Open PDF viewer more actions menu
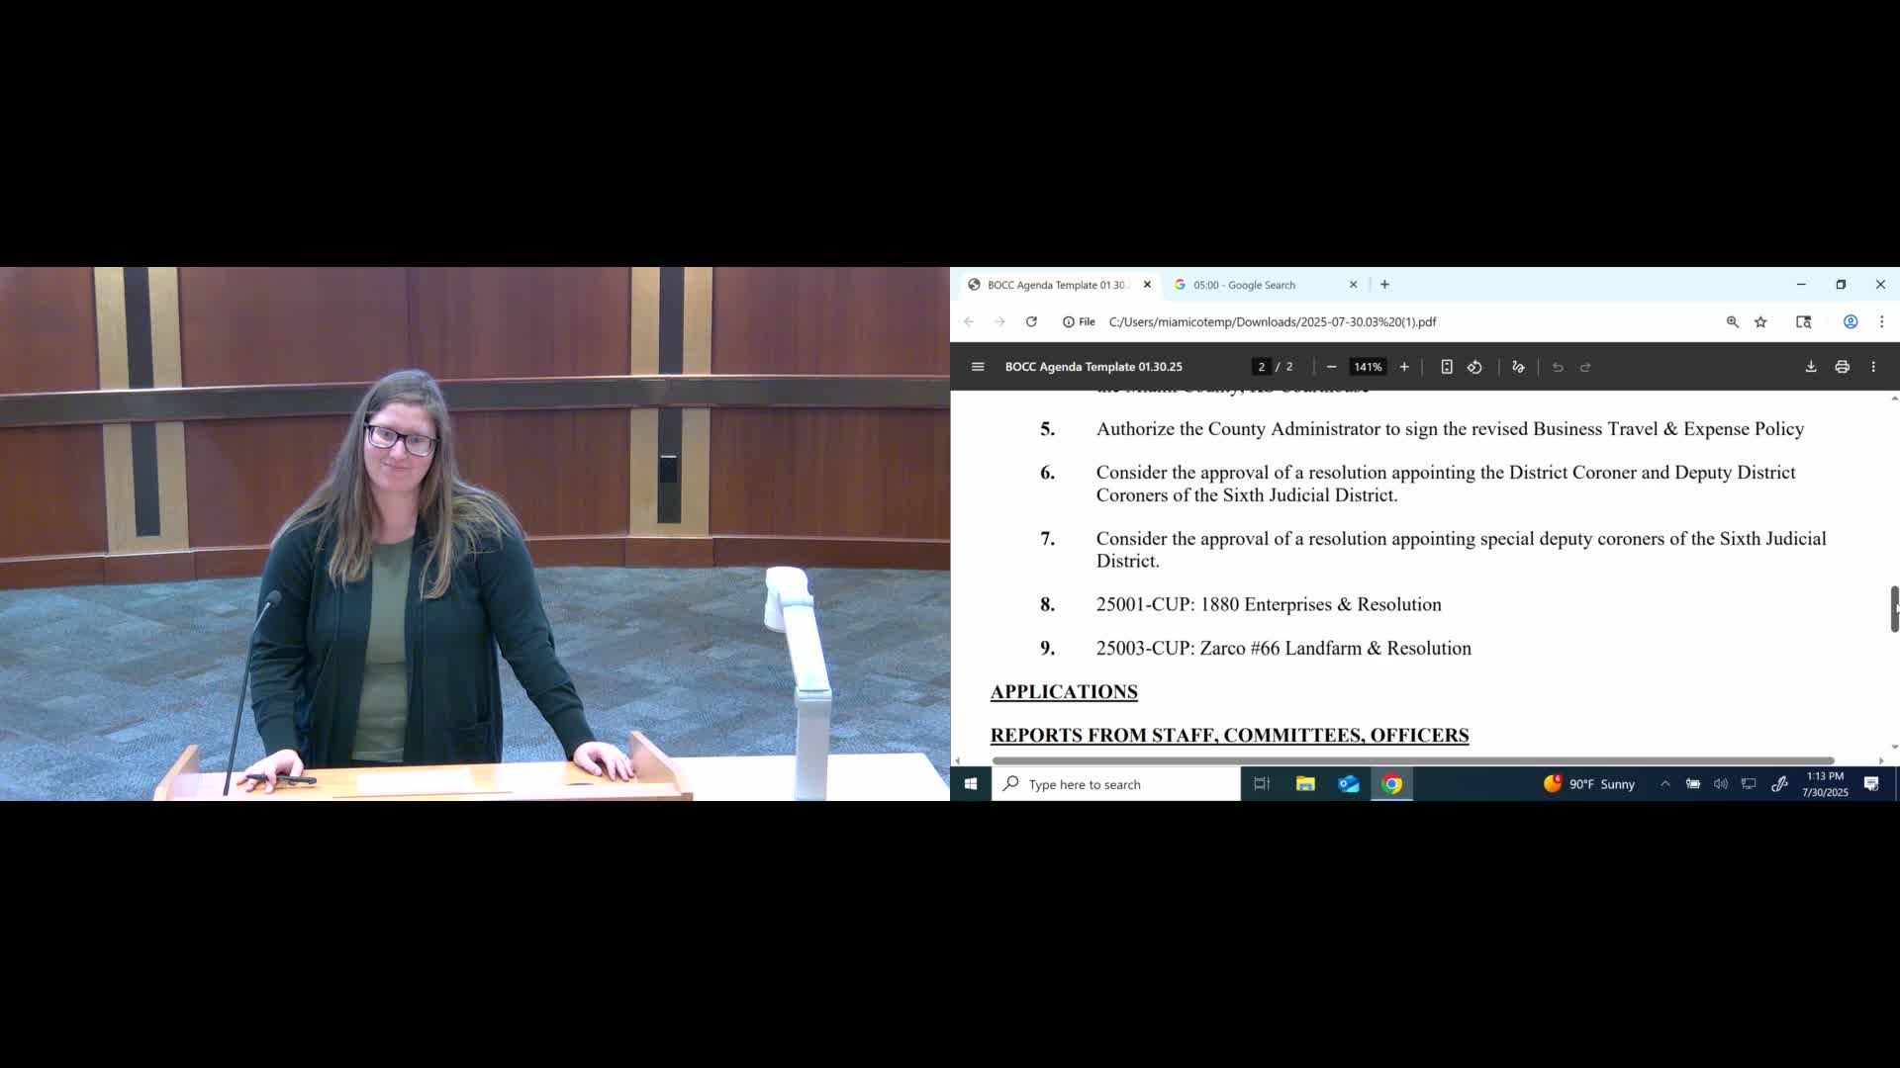 tap(1872, 367)
